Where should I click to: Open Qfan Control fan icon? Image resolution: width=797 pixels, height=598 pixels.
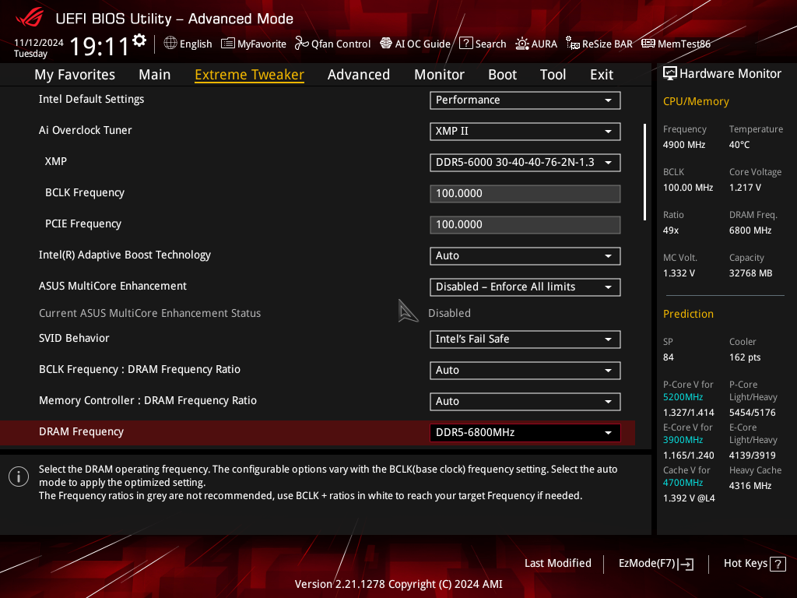click(302, 44)
